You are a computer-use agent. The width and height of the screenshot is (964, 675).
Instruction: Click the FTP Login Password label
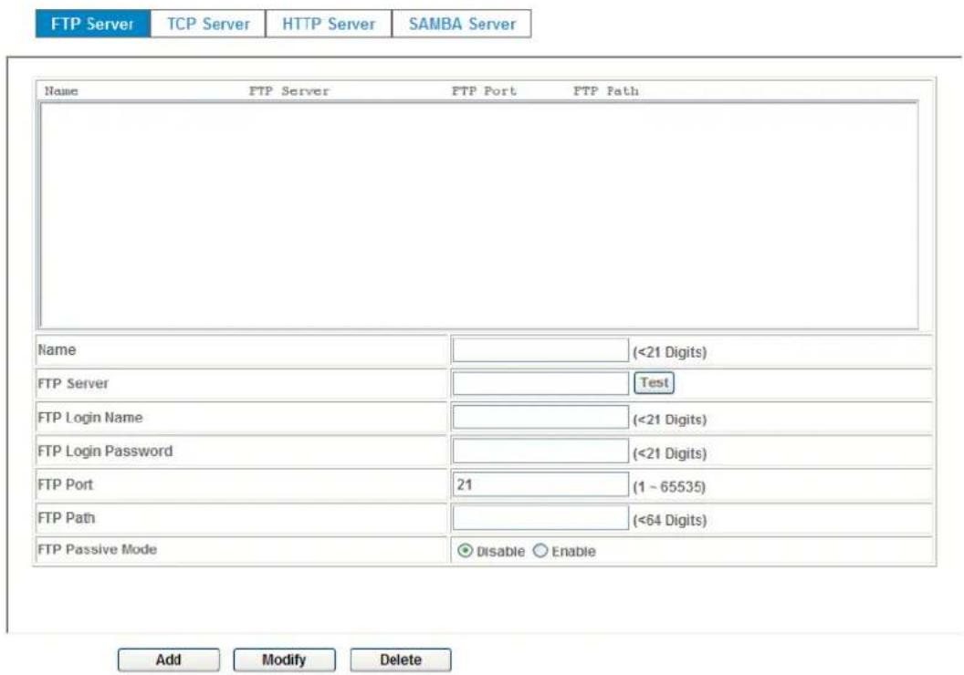[x=105, y=451]
